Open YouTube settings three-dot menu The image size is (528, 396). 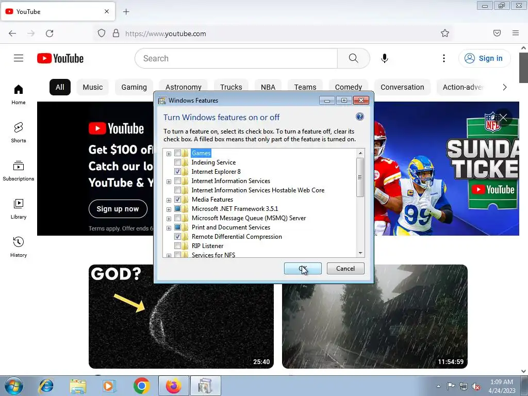click(444, 58)
